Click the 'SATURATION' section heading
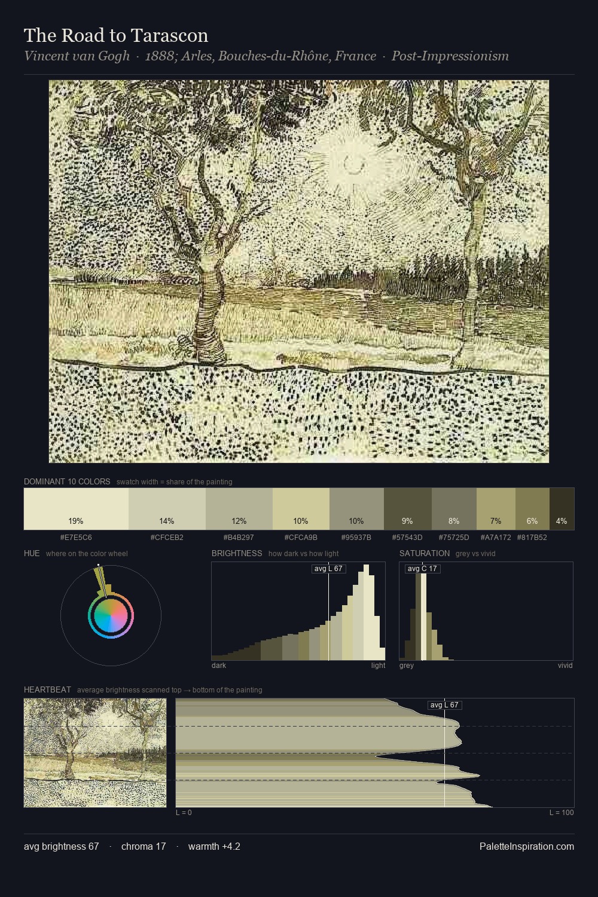 click(425, 553)
